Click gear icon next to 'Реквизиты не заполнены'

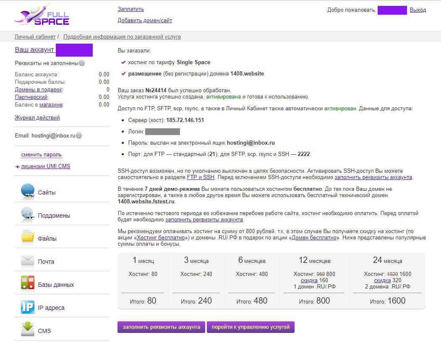[82, 63]
